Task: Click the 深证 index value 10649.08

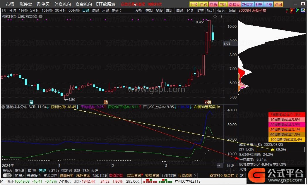Action: point(22,181)
